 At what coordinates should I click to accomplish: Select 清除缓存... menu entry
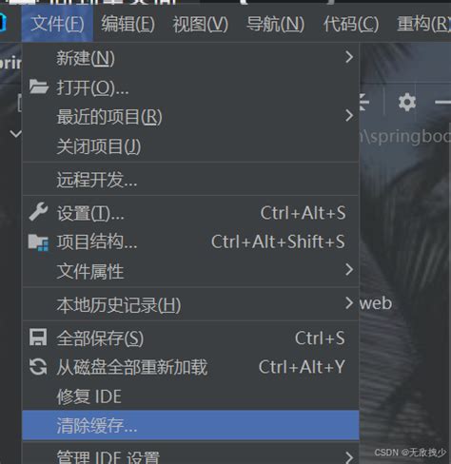[x=190, y=425]
